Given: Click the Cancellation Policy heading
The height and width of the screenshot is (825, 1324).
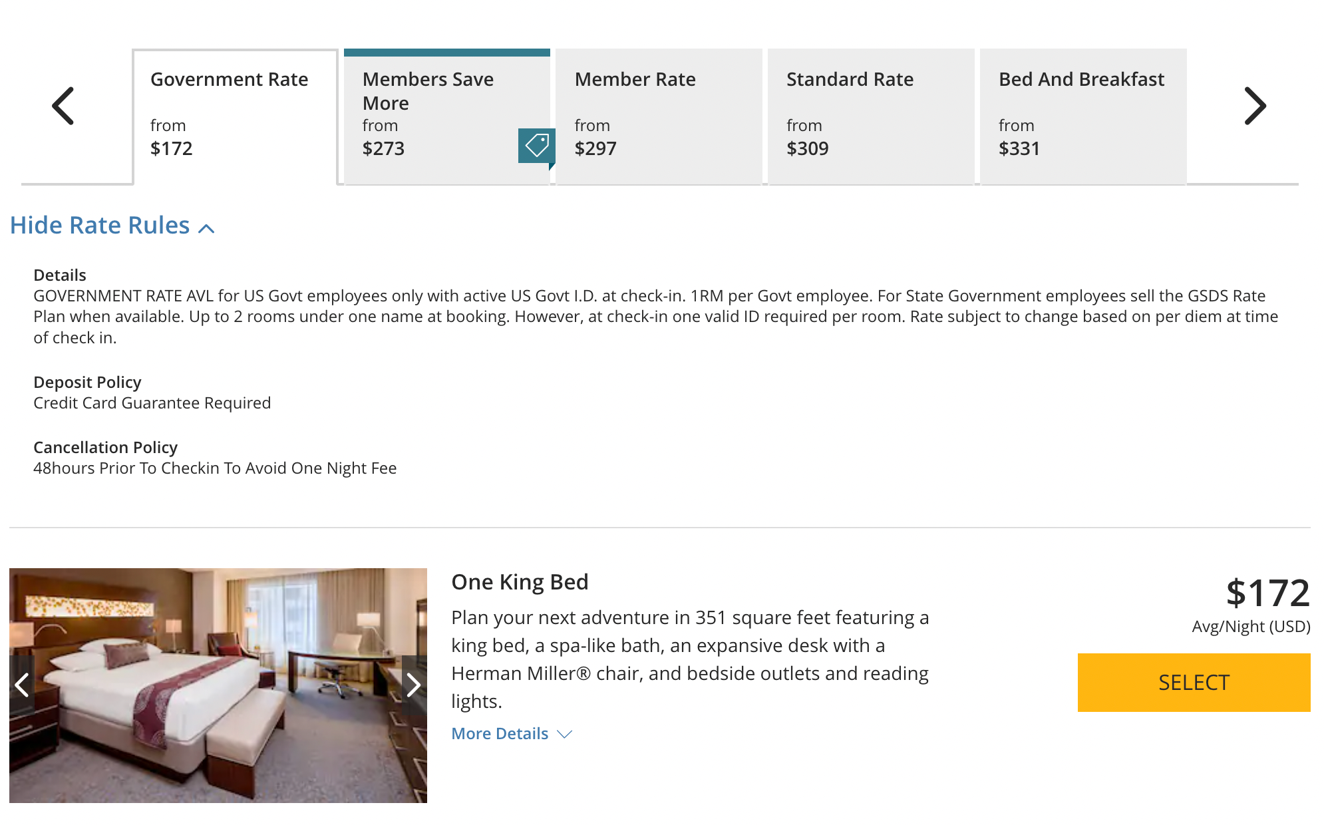Looking at the screenshot, I should (x=105, y=447).
